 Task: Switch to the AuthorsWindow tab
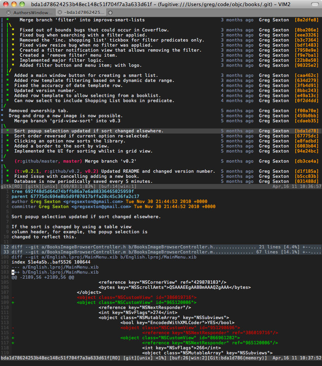(33, 12)
